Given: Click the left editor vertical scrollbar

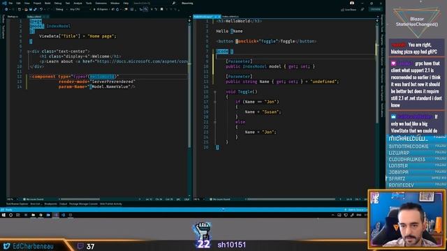Looking at the screenshot, I should click(189, 85).
